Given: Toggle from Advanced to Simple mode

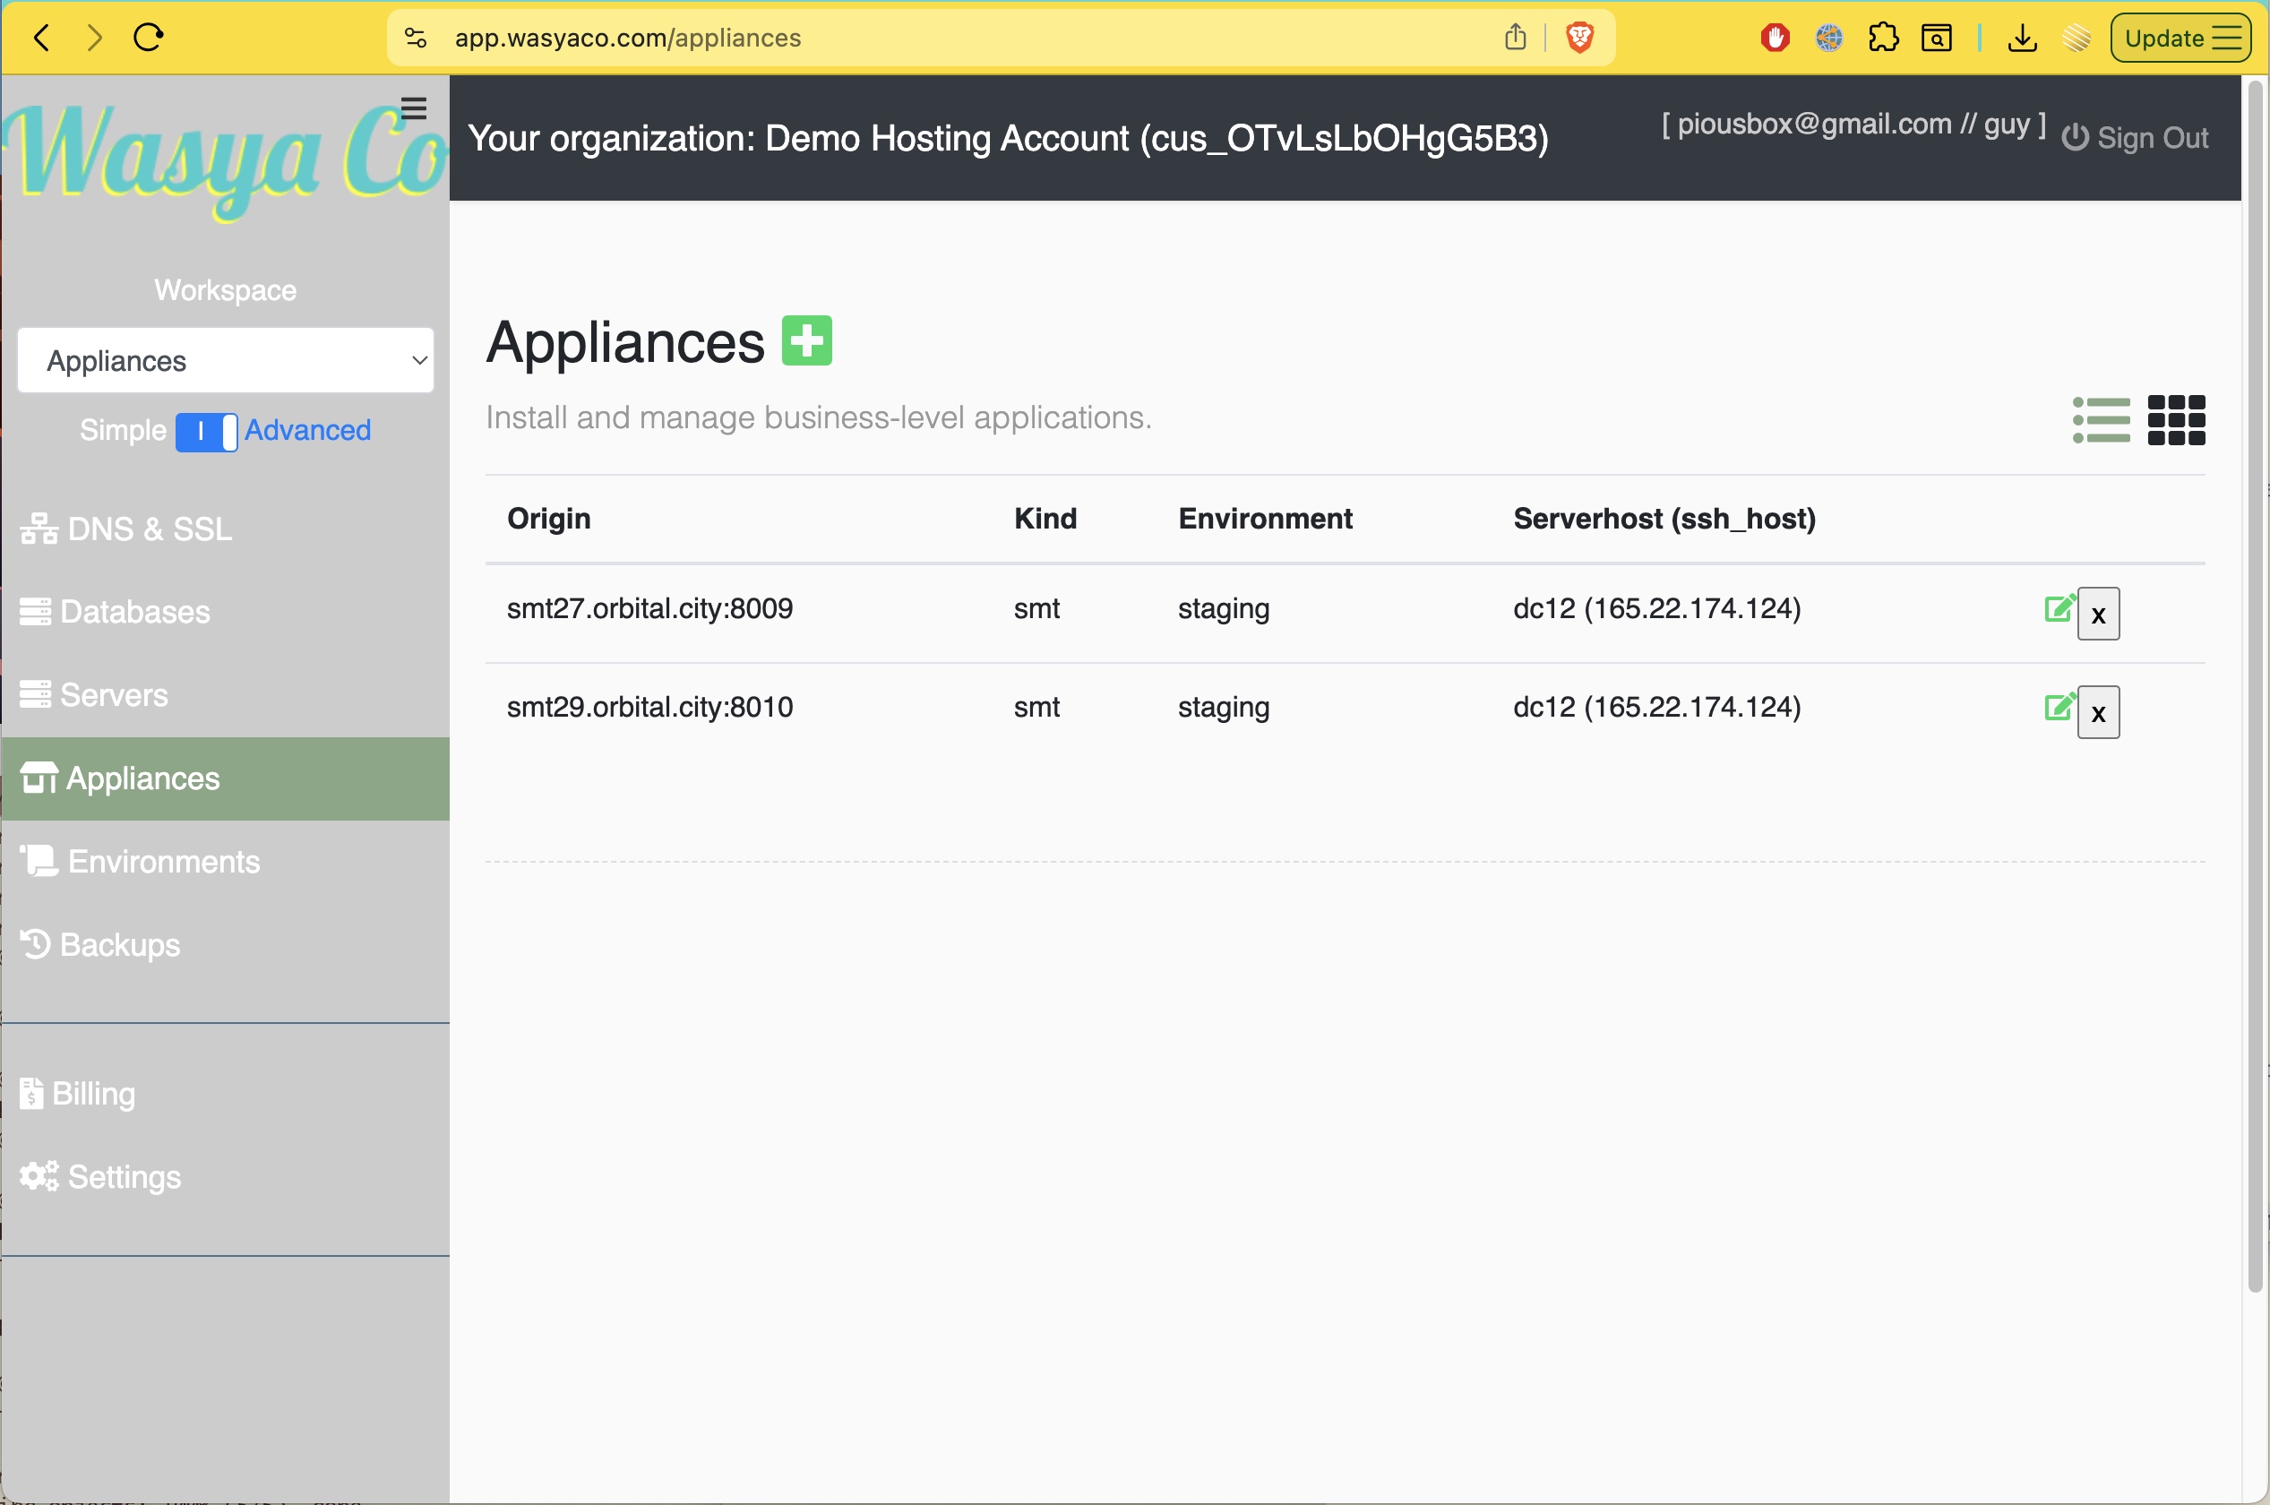Looking at the screenshot, I should pyautogui.click(x=207, y=432).
